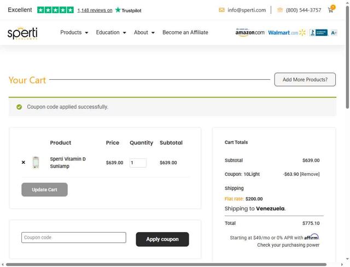The image size is (350, 267).
Task: Click the A+ rating badge
Action: [334, 33]
